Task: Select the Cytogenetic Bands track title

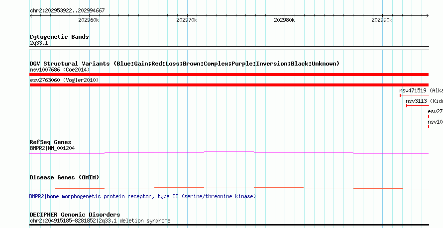Action: click(x=59, y=37)
